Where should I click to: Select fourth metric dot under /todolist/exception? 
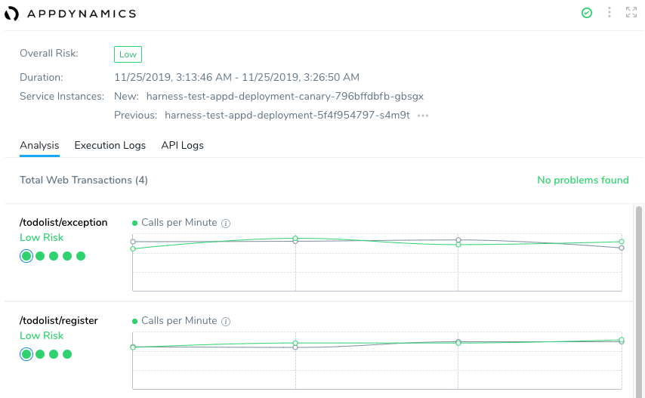point(67,256)
